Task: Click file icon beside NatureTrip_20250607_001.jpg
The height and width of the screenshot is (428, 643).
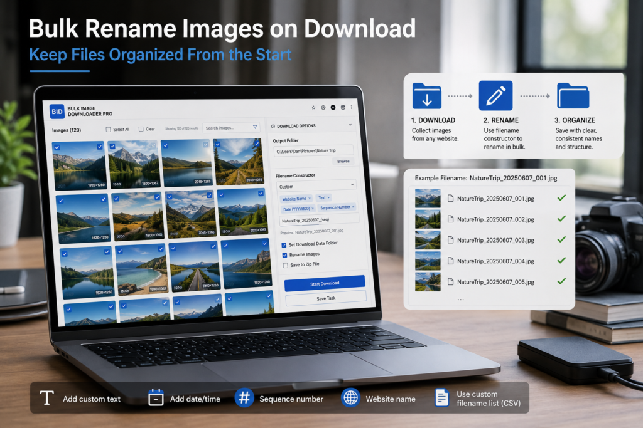Action: tap(450, 199)
